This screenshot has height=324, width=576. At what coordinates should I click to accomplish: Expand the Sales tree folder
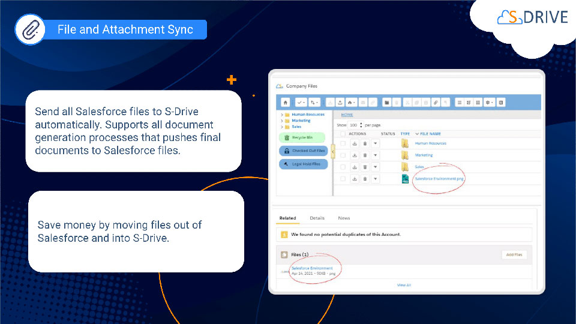[282, 127]
